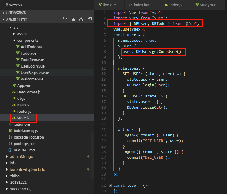Click line number 10 in the gutter
The image size is (227, 194).
click(103, 63)
